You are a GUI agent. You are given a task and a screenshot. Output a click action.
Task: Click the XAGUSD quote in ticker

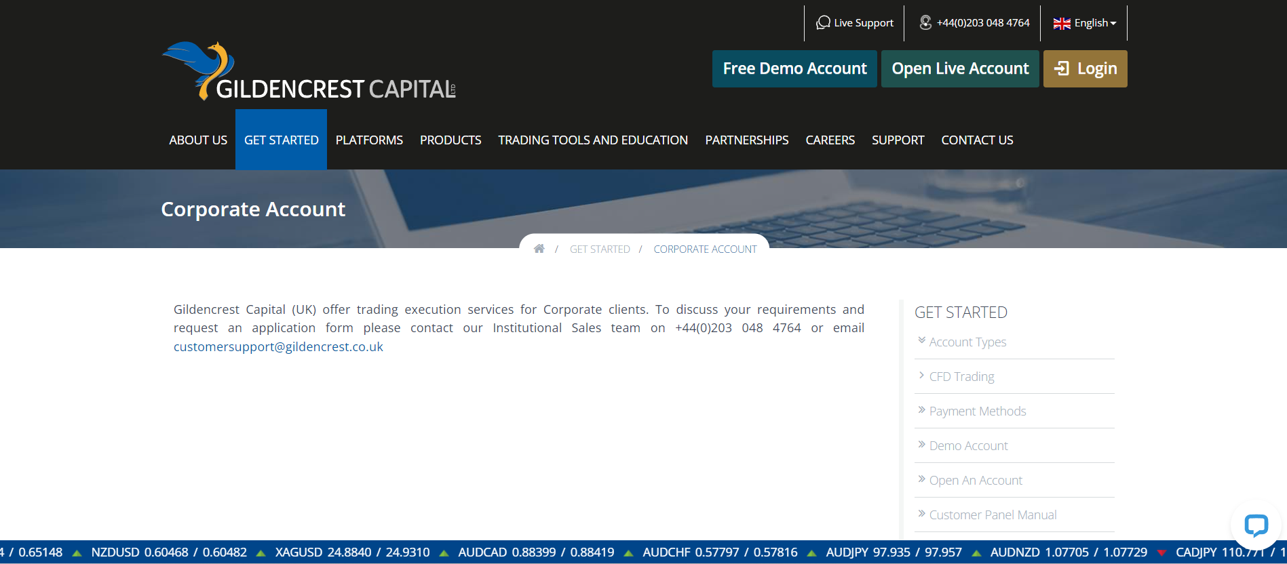coord(352,552)
